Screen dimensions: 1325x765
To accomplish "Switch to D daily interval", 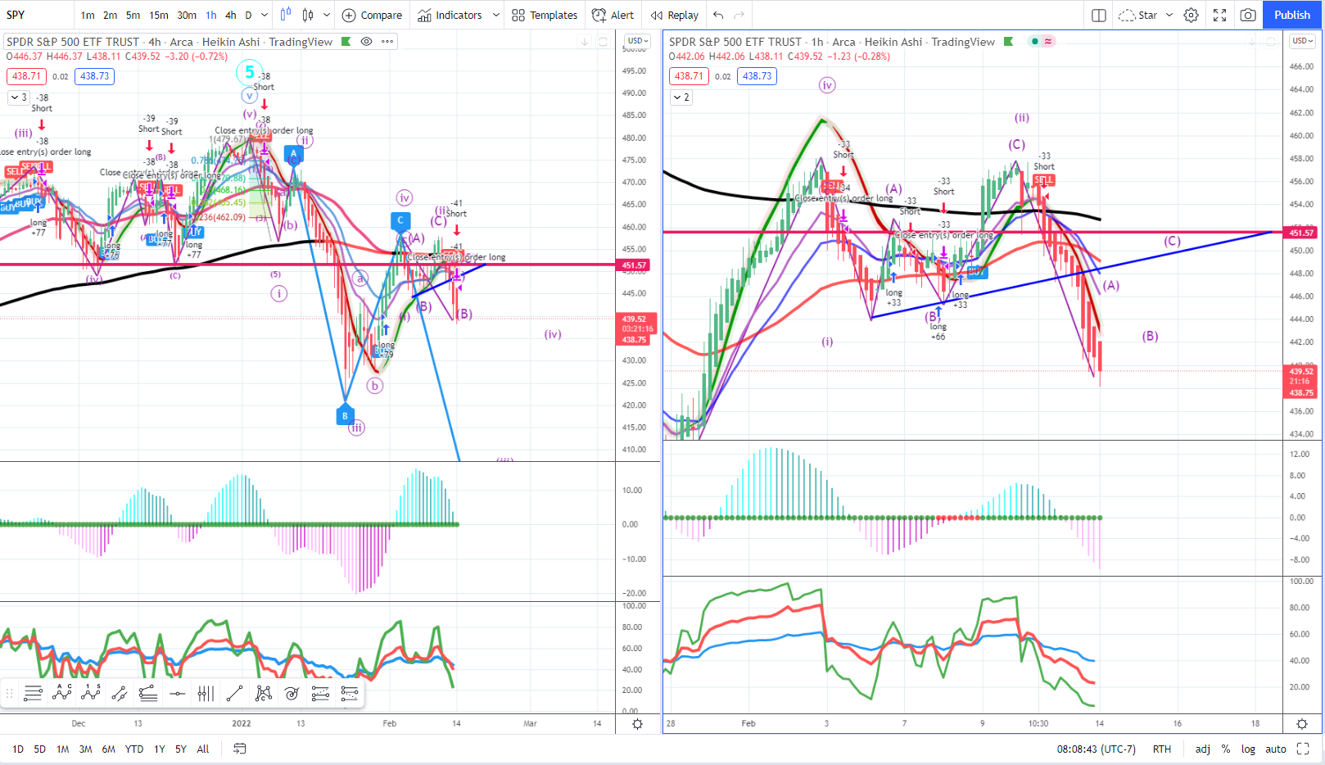I will pyautogui.click(x=248, y=15).
